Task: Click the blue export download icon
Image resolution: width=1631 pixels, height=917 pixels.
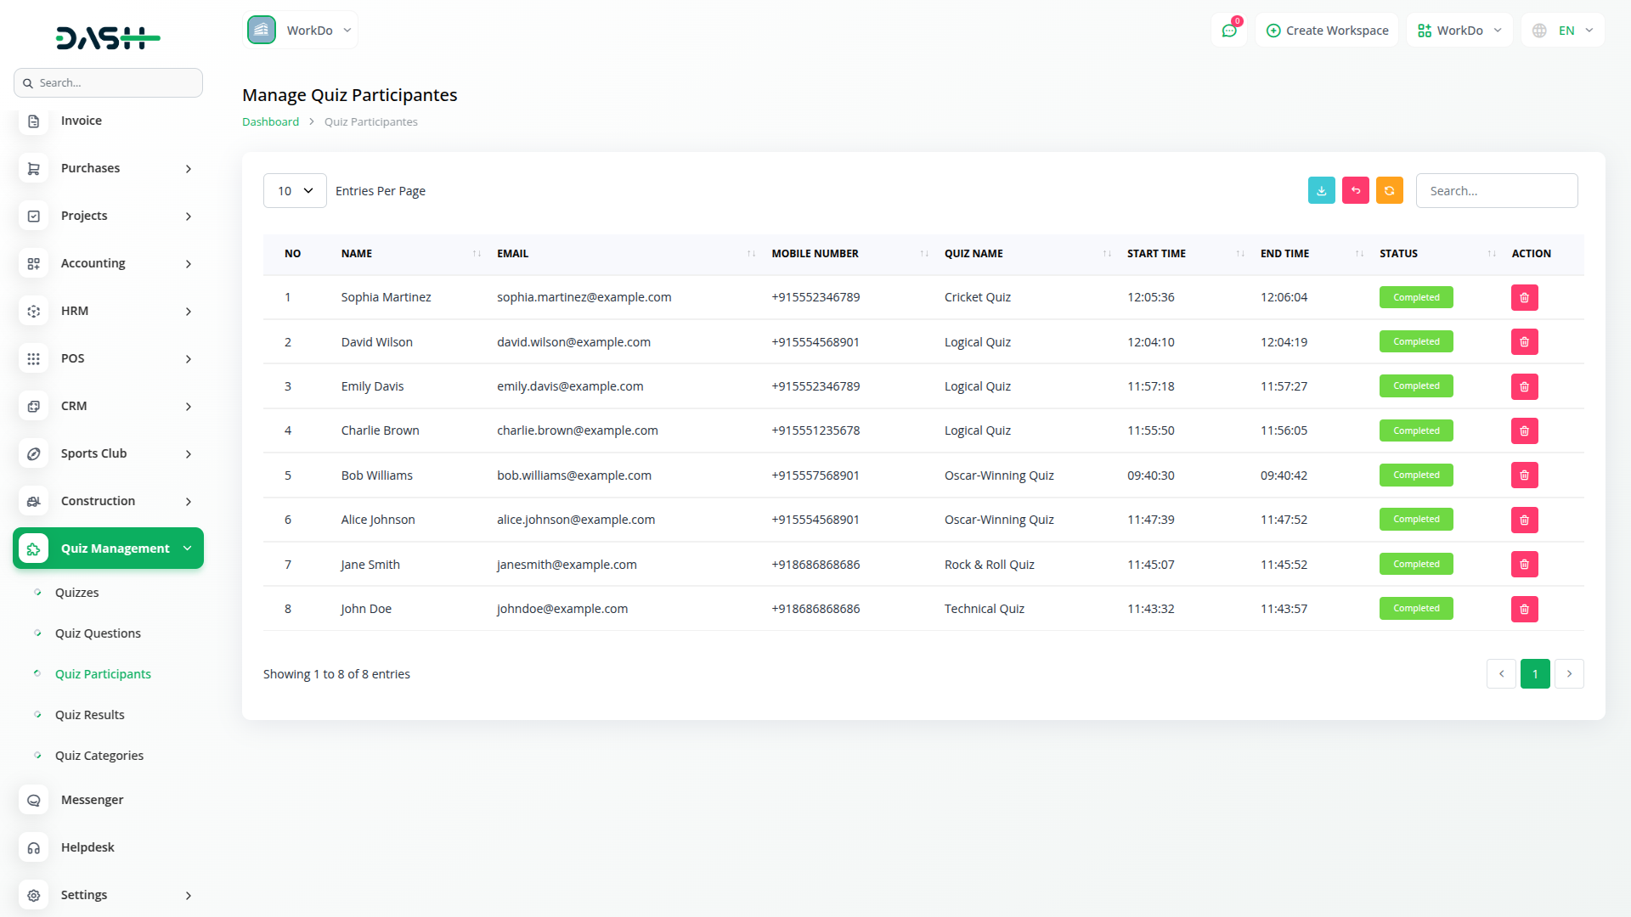Action: 1321,191
